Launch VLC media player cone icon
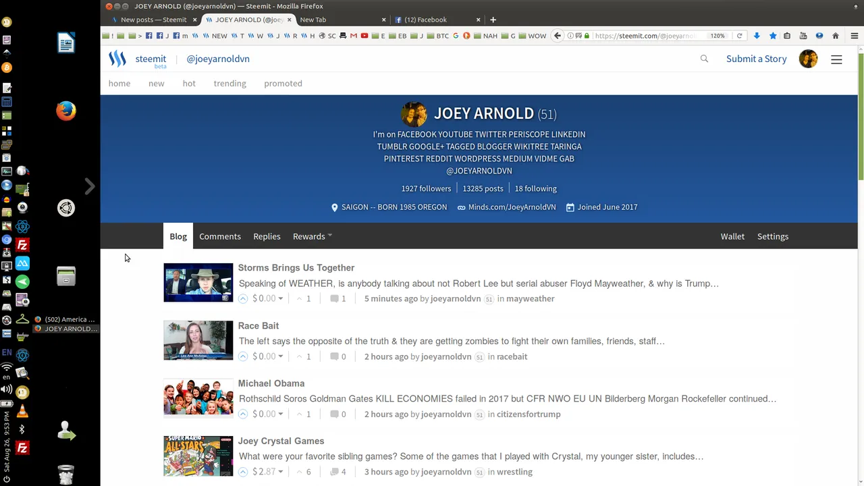The width and height of the screenshot is (864, 486). click(x=22, y=412)
